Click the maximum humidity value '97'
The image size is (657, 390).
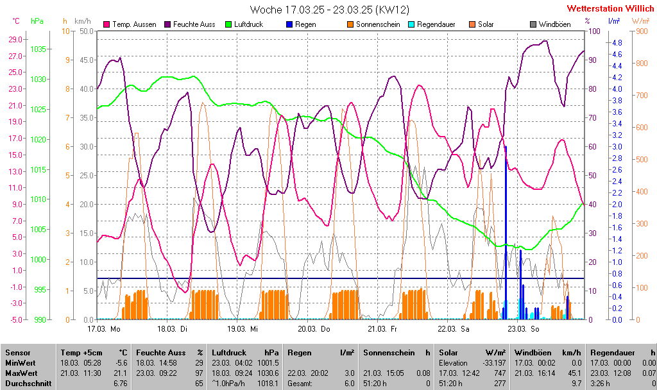pyautogui.click(x=199, y=373)
